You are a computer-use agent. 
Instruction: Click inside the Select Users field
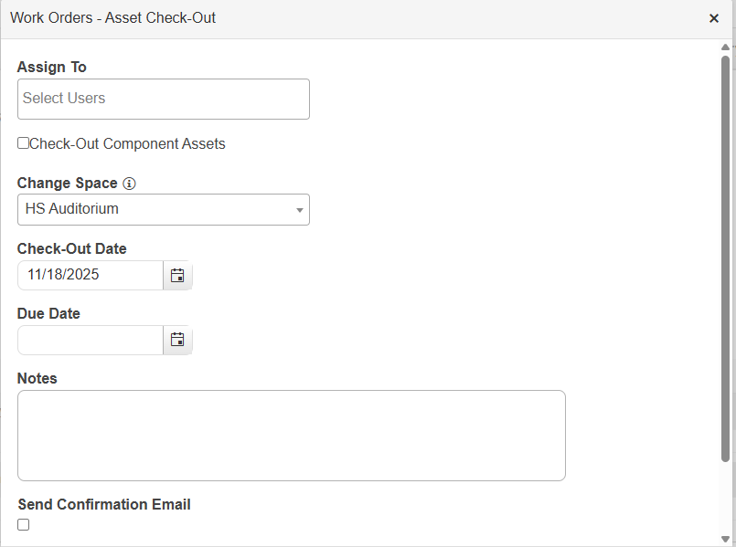(x=163, y=99)
